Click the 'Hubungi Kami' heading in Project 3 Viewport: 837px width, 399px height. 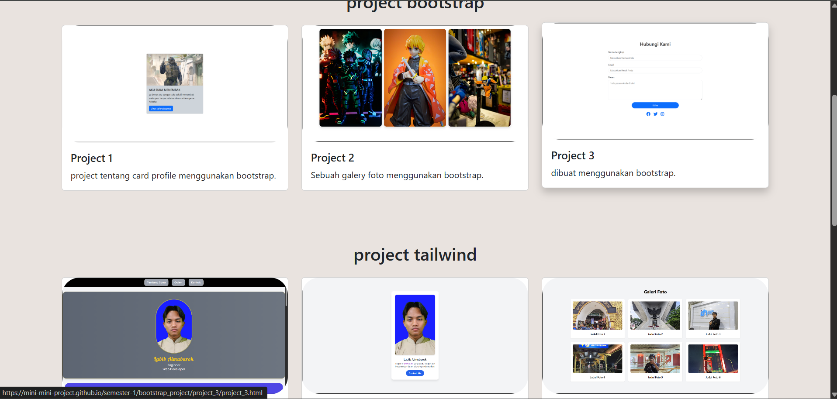(x=655, y=44)
